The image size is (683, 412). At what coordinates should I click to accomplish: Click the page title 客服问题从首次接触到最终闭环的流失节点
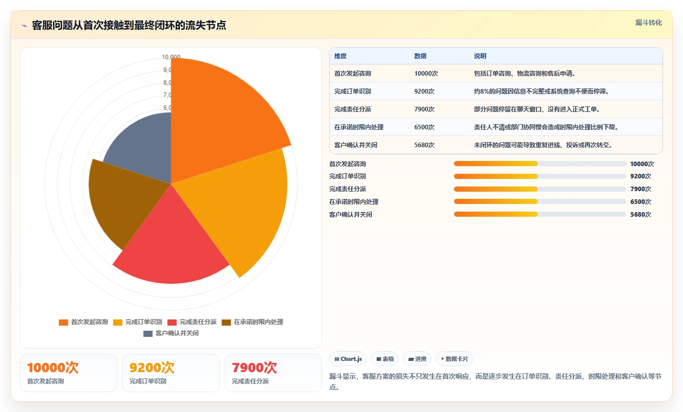[x=129, y=25]
